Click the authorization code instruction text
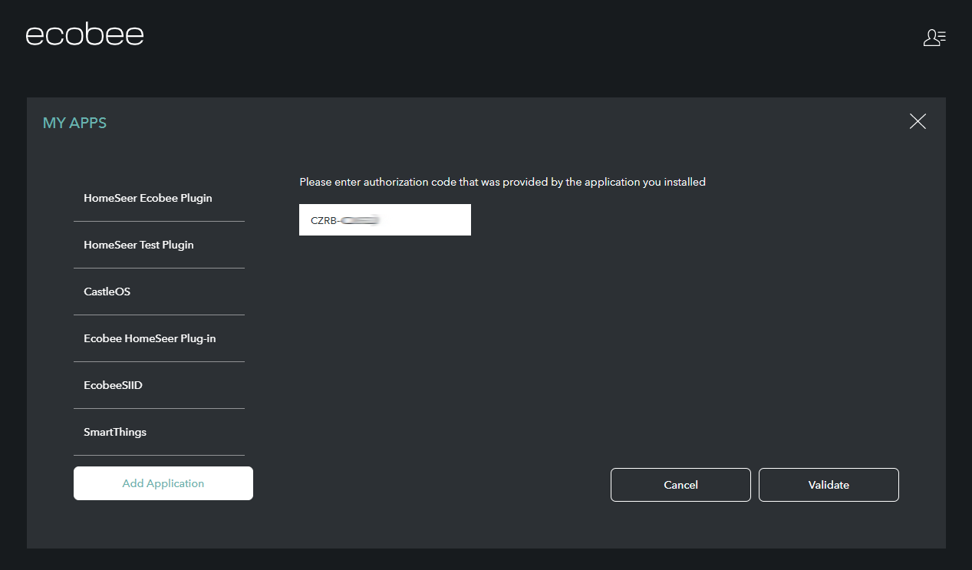972x570 pixels. [x=502, y=182]
